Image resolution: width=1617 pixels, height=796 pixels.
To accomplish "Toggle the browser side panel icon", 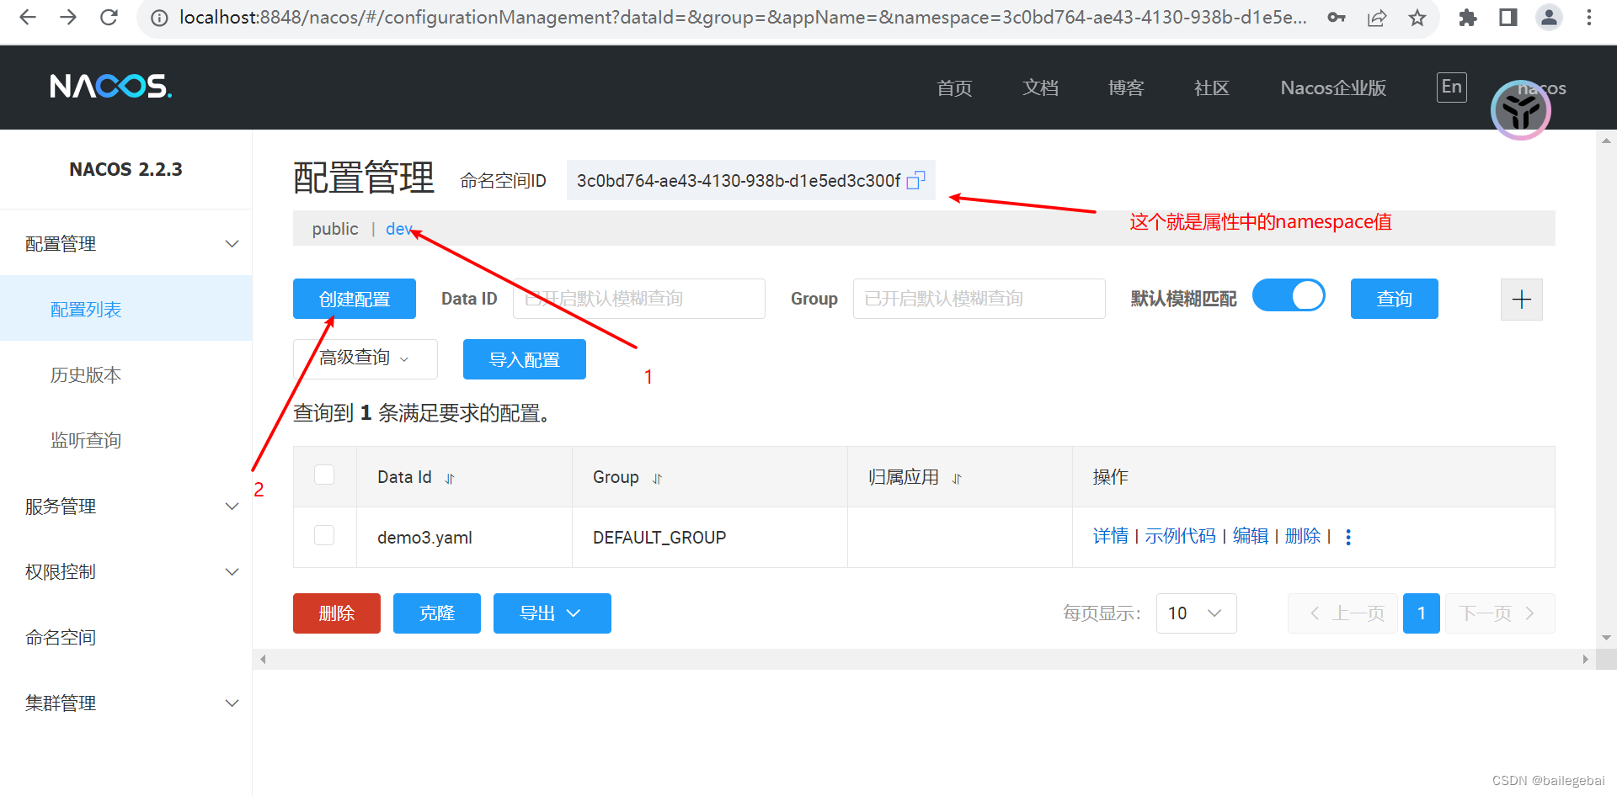I will click(1508, 18).
